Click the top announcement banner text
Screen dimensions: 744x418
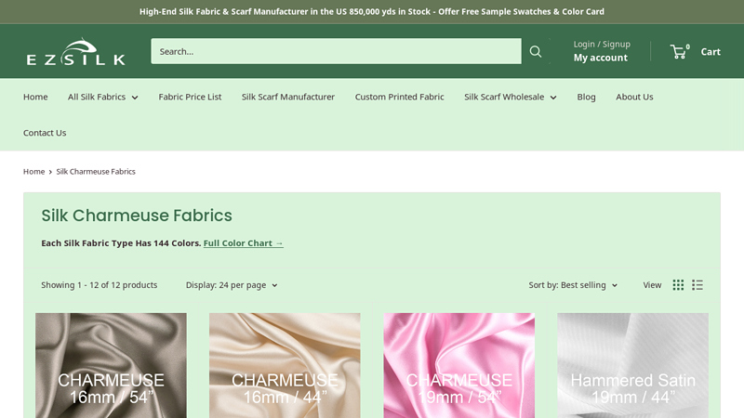pyautogui.click(x=372, y=11)
